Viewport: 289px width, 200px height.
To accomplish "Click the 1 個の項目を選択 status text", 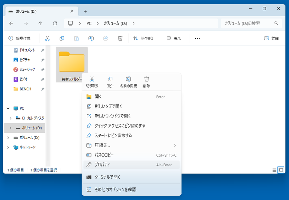I will click(44, 170).
